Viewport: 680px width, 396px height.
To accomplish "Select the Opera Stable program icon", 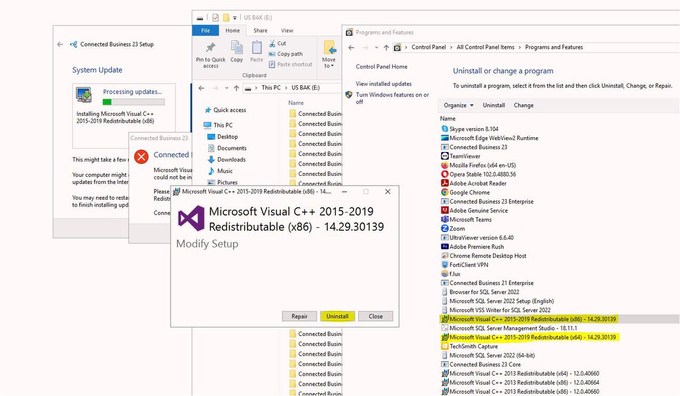I will (x=445, y=174).
